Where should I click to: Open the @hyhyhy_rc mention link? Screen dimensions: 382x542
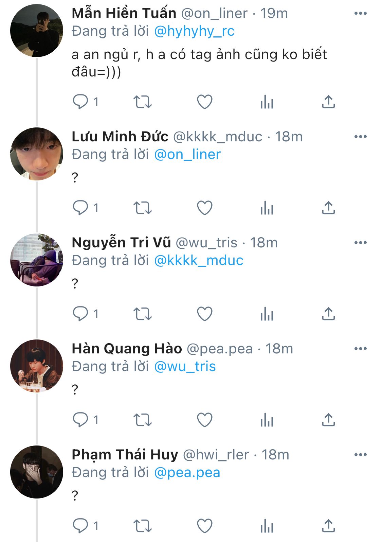click(194, 31)
